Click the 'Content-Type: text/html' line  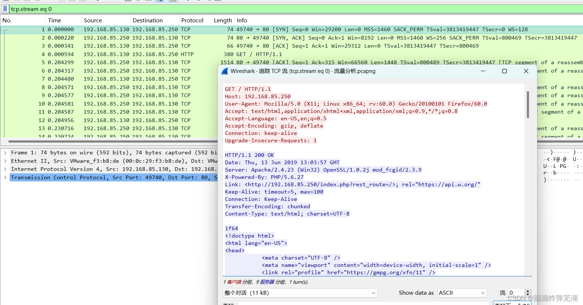tap(287, 214)
